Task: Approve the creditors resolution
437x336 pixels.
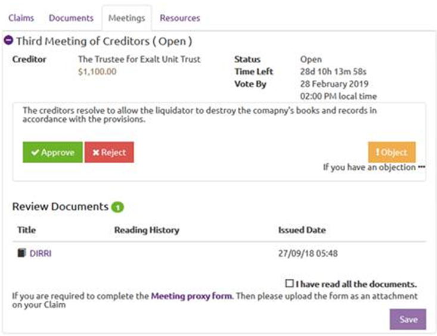Action: 52,152
